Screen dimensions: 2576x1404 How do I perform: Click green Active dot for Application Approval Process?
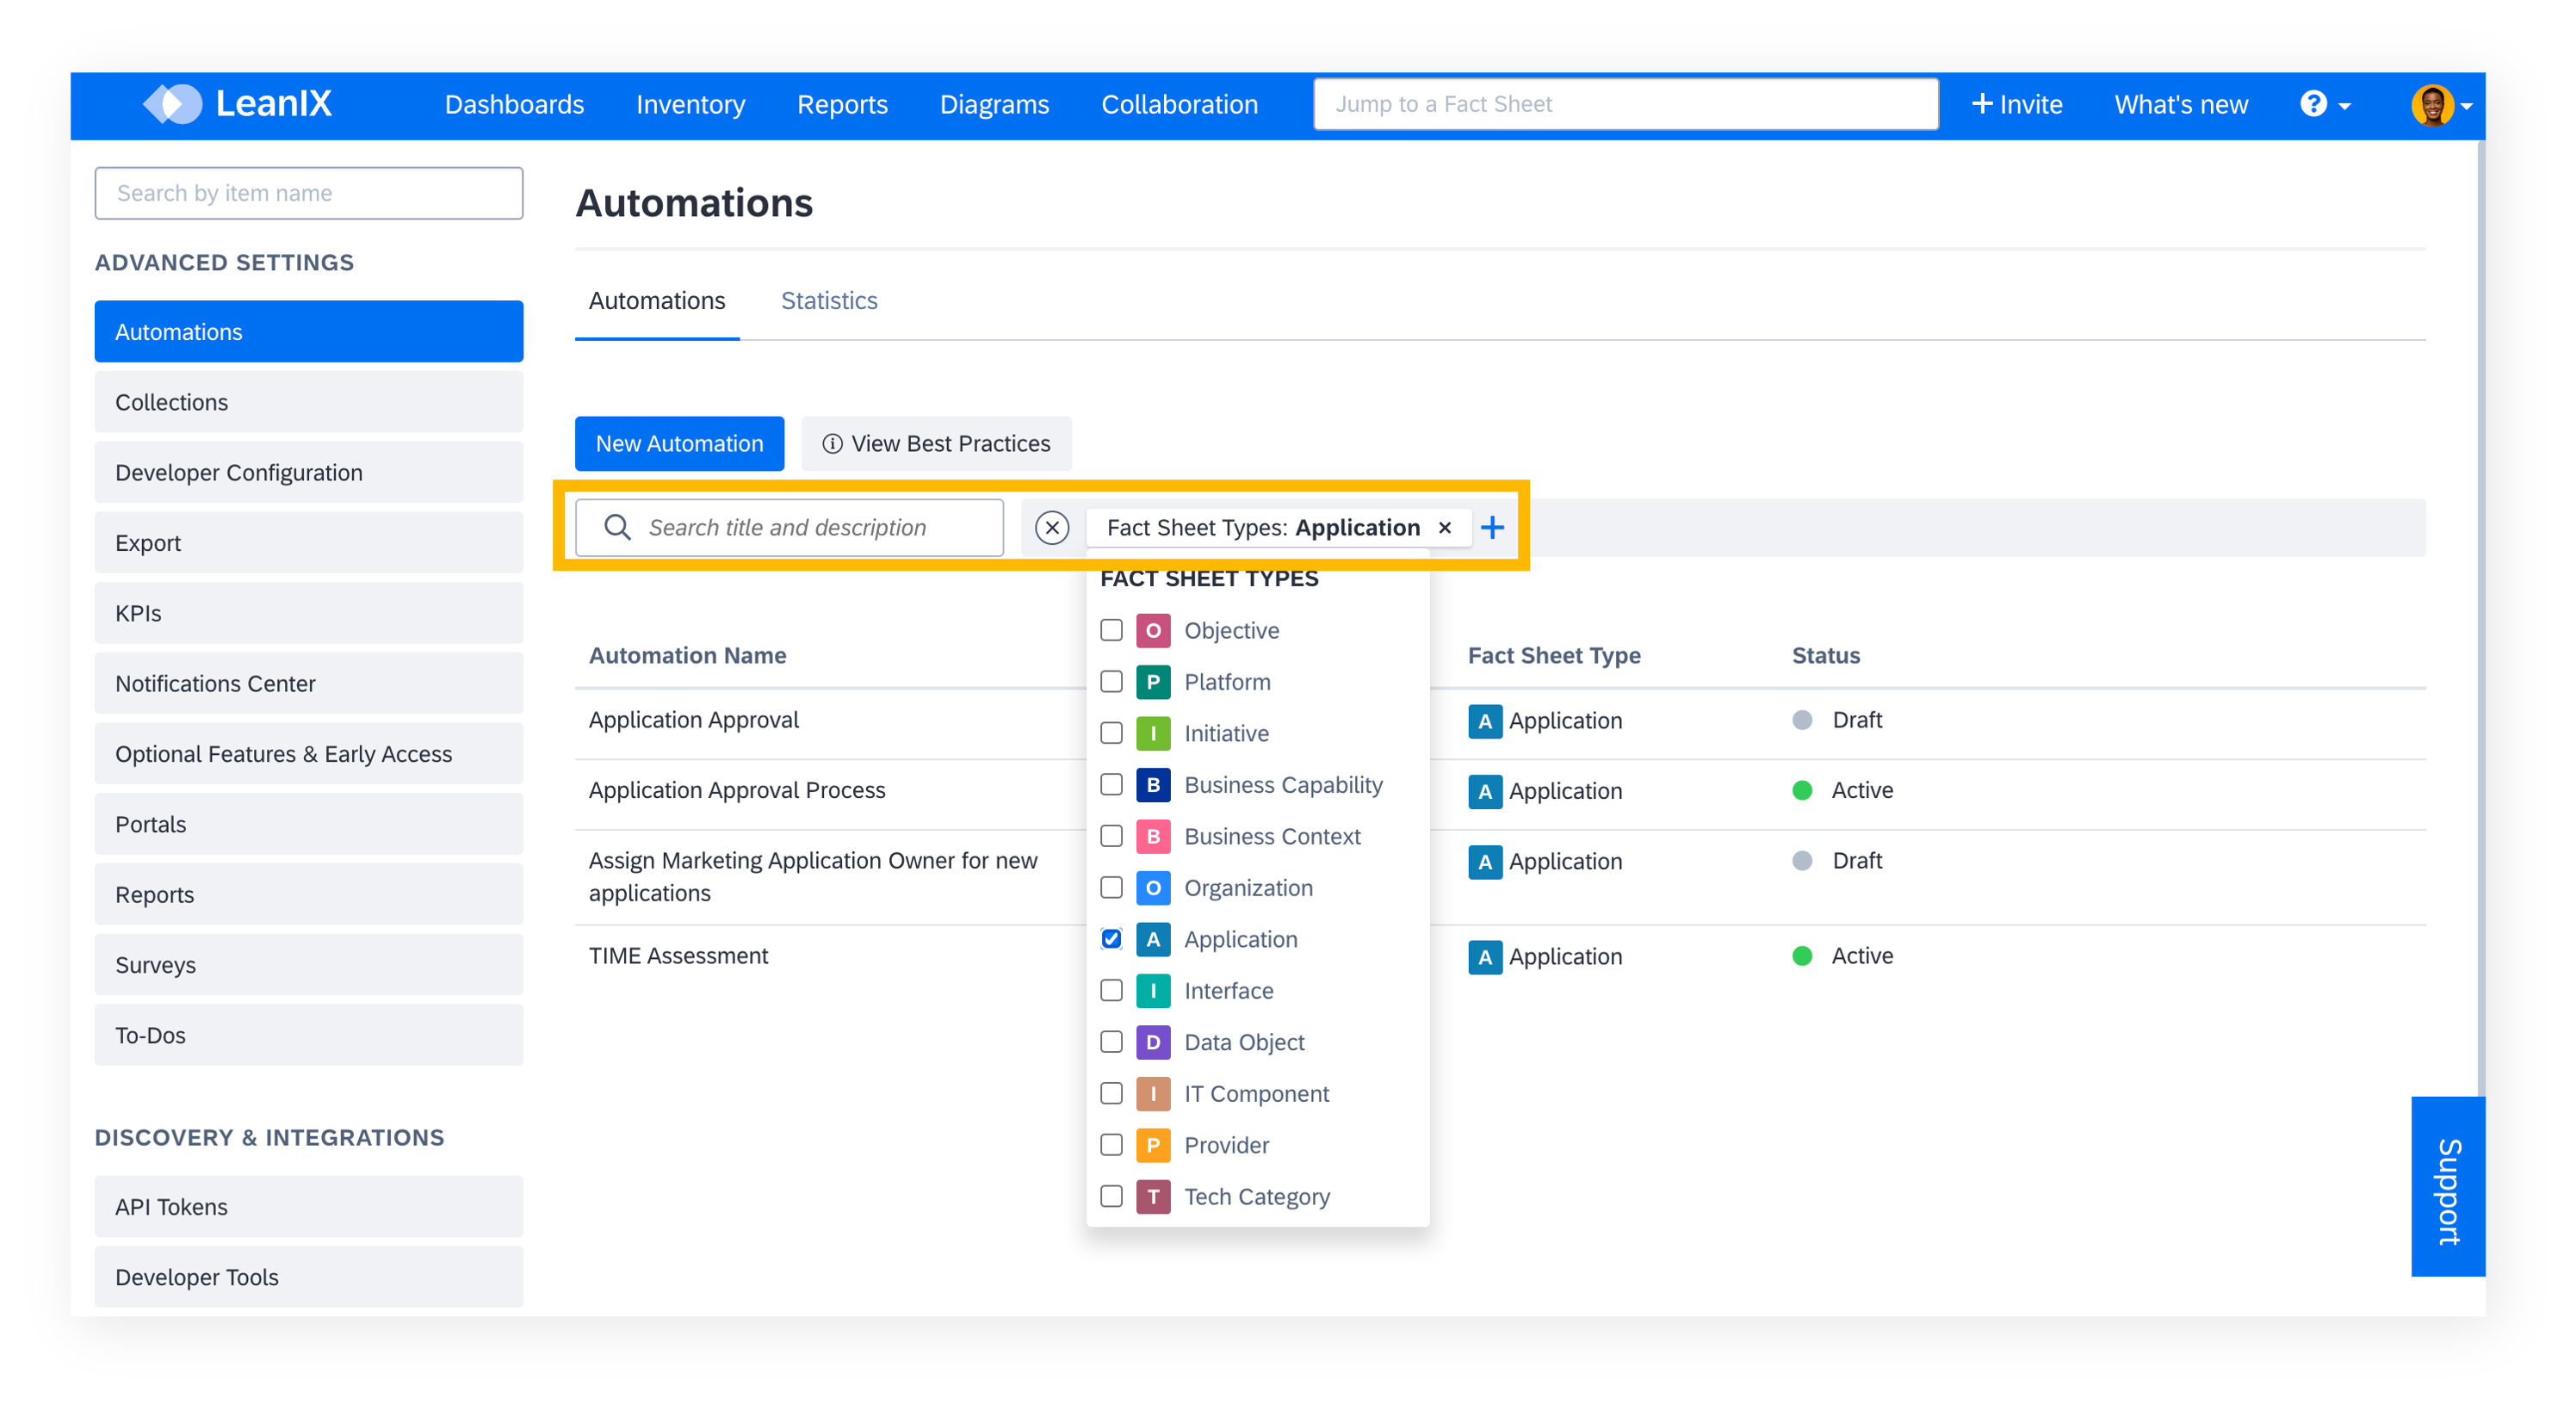pos(1801,790)
